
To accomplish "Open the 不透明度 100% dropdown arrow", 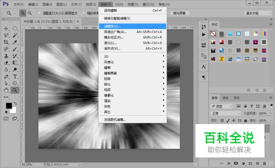I will coord(271,114).
